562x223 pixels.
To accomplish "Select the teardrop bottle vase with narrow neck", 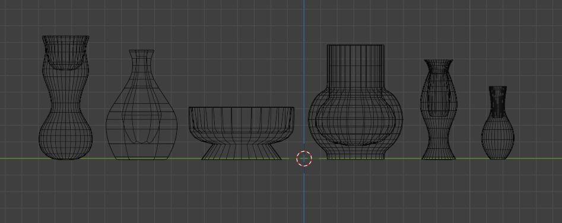I will tap(142, 104).
